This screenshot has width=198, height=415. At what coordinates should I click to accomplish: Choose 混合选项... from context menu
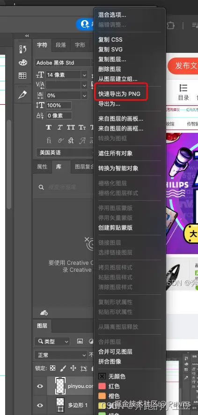[x=112, y=15]
